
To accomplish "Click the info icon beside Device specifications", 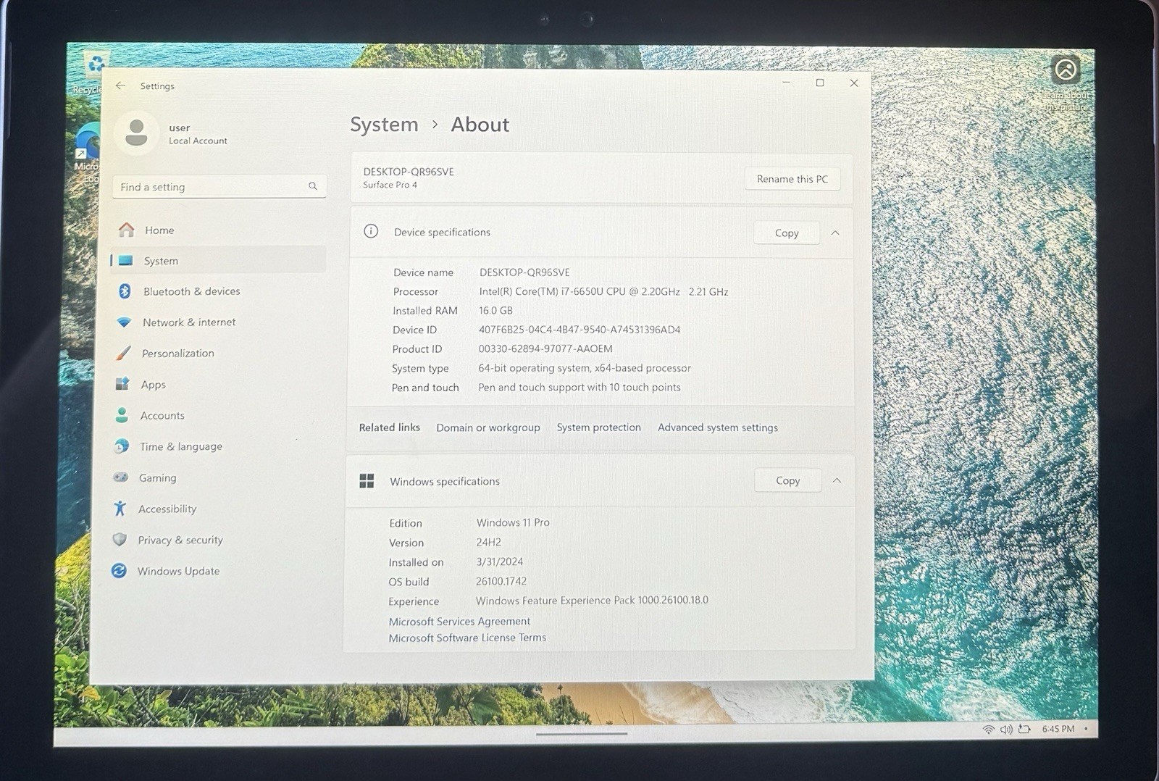I will [x=371, y=231].
